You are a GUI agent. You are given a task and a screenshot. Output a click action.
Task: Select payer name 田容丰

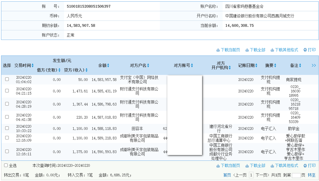point(137,129)
